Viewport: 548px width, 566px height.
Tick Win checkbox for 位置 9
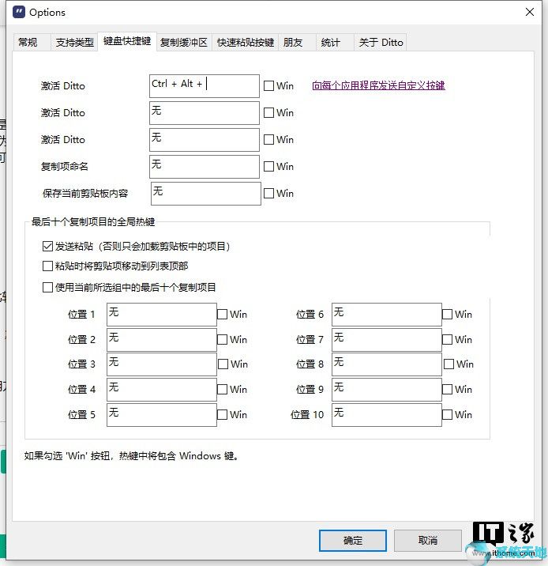447,390
